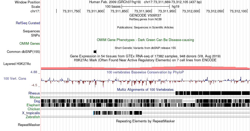Click the Mouse alignment species label
Screen dimensions: 250x131
(x=35, y=97)
